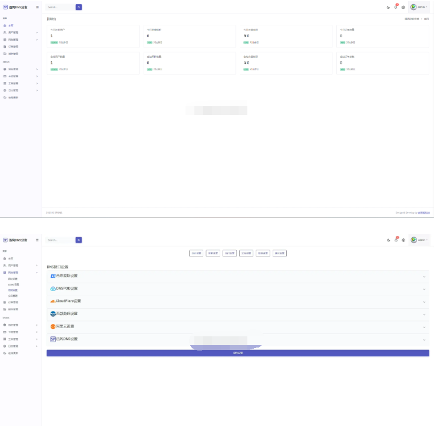Open the admin user dropdown in the top panel
This screenshot has height=426, width=437.
click(420, 7)
